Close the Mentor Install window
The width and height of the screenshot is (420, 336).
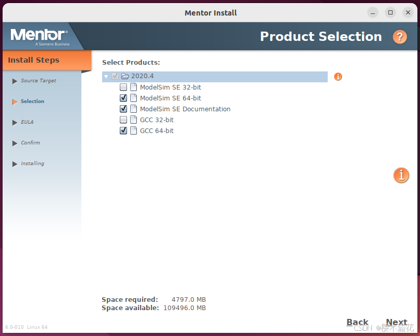pos(408,12)
